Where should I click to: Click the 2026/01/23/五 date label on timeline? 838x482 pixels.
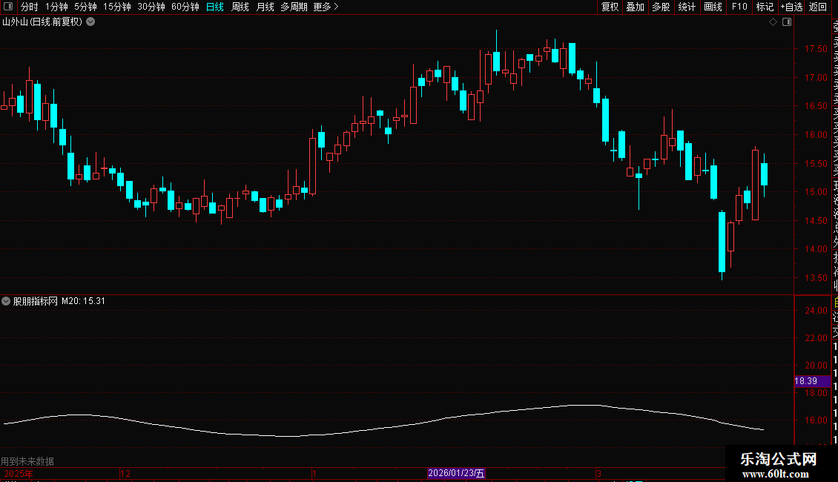[456, 473]
